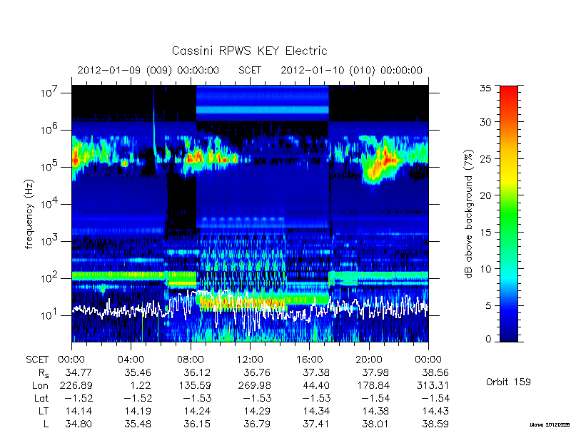The image size is (571, 428).
Task: Click the 10^2 frequency tick label
Action: 50,278
